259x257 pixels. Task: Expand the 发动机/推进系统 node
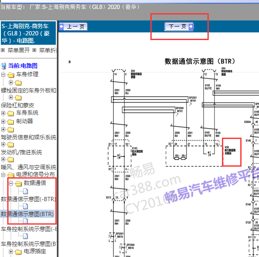coord(3,144)
